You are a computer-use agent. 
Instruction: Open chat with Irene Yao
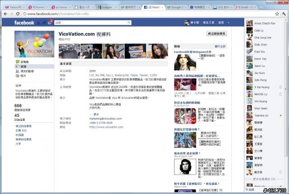pos(264,59)
